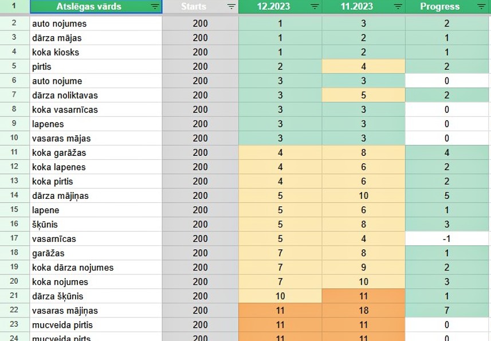Select row 22 via its row header
Screen dimensions: 491x341
(x=14, y=311)
